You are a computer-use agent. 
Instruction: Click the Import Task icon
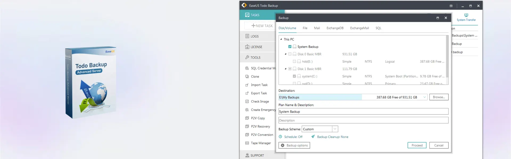tap(247, 85)
